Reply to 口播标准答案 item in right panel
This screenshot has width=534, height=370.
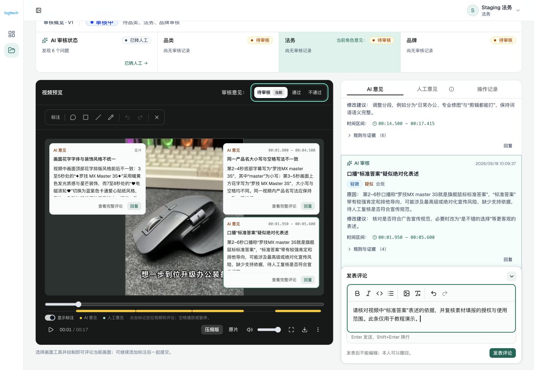pyautogui.click(x=508, y=260)
